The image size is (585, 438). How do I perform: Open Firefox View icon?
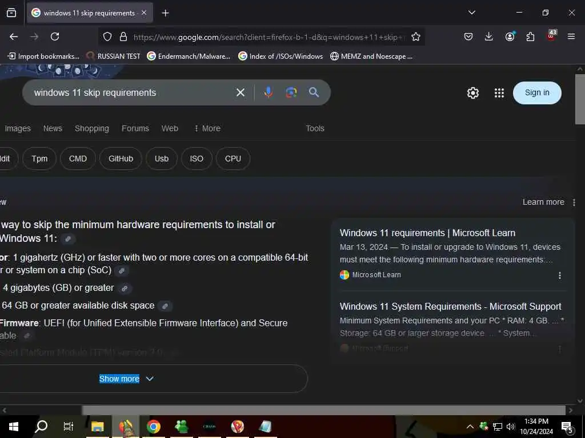[x=11, y=13]
